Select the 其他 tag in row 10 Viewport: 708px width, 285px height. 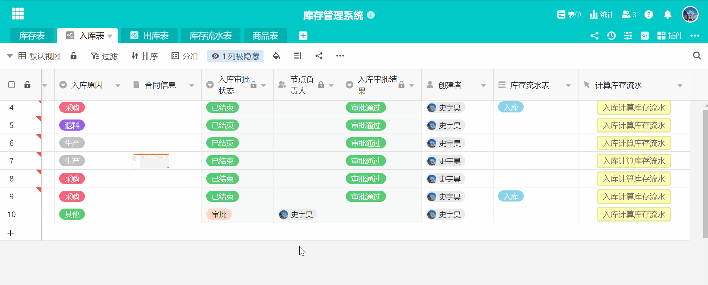pyautogui.click(x=72, y=214)
